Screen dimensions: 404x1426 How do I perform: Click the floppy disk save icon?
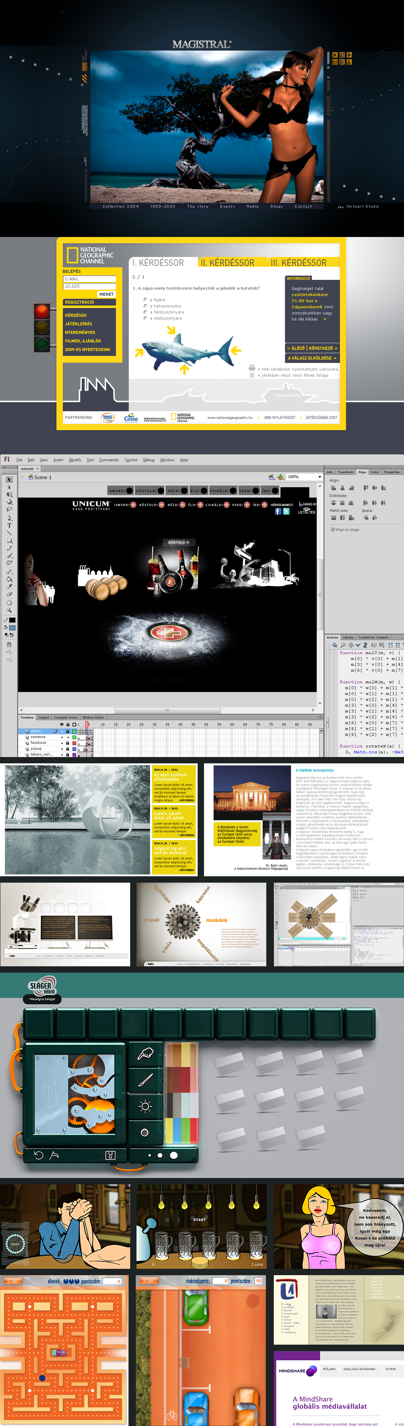pos(110,1155)
